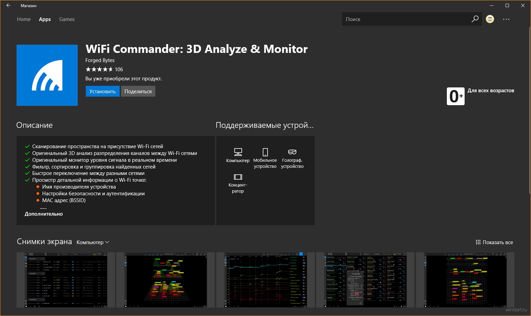This screenshot has height=316, width=531.
Task: Click the Поделиться share button
Action: pyautogui.click(x=138, y=91)
